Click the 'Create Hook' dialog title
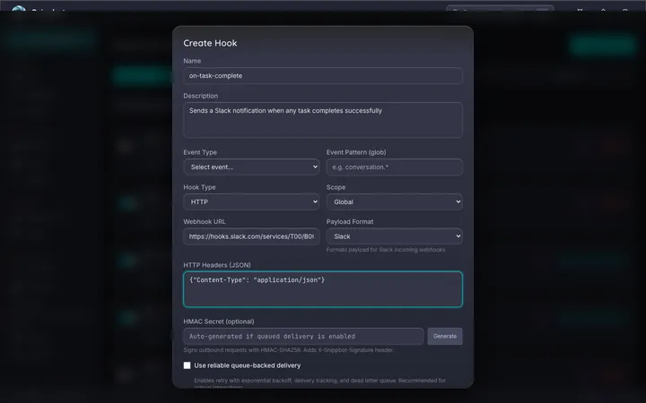Viewport: 646px width, 403px height. (x=210, y=43)
